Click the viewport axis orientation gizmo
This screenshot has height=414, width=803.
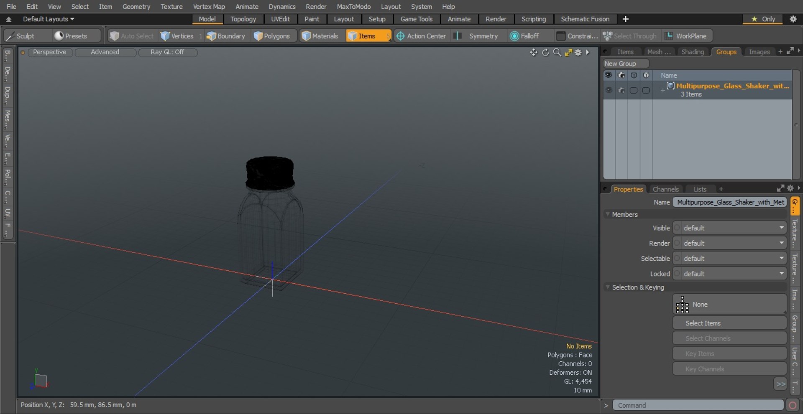[x=40, y=379]
